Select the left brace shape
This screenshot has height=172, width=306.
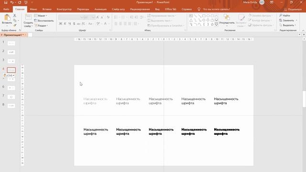204,24
